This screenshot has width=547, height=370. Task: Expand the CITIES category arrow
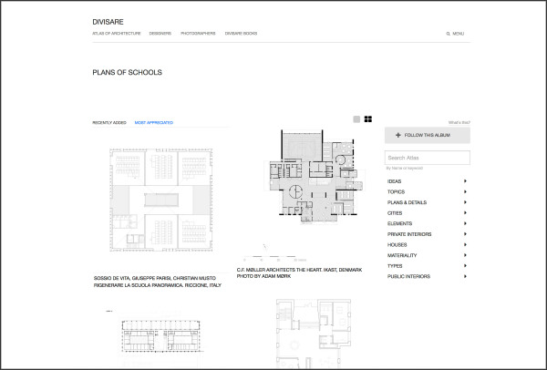pyautogui.click(x=465, y=213)
